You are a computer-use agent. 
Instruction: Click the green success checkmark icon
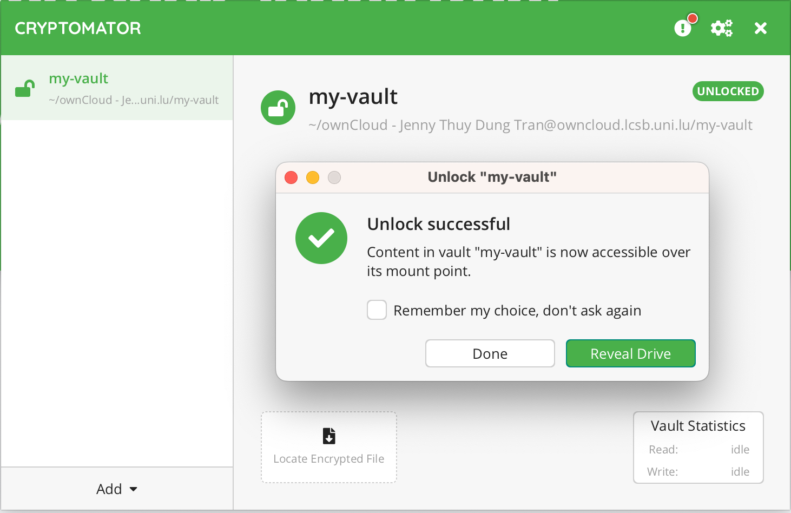pyautogui.click(x=321, y=238)
